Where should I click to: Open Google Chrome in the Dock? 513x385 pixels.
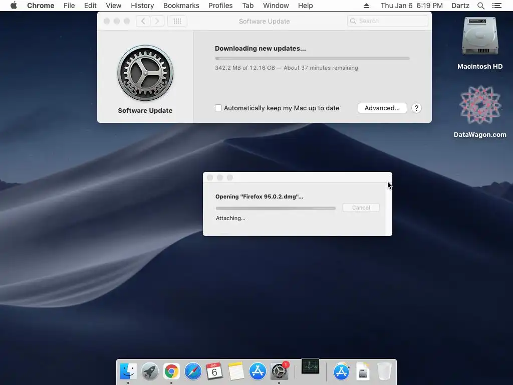coord(171,371)
